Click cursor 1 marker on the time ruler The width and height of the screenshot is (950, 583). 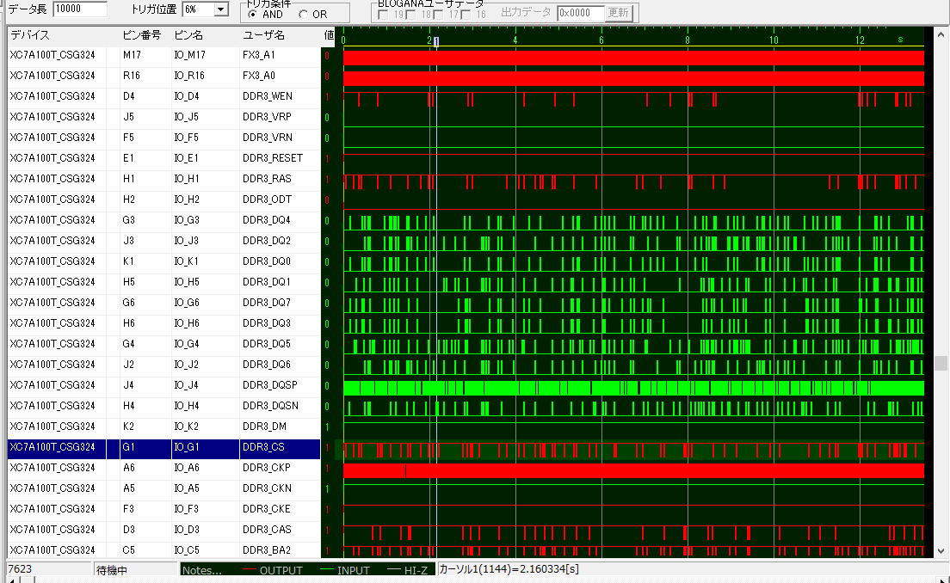[x=436, y=40]
